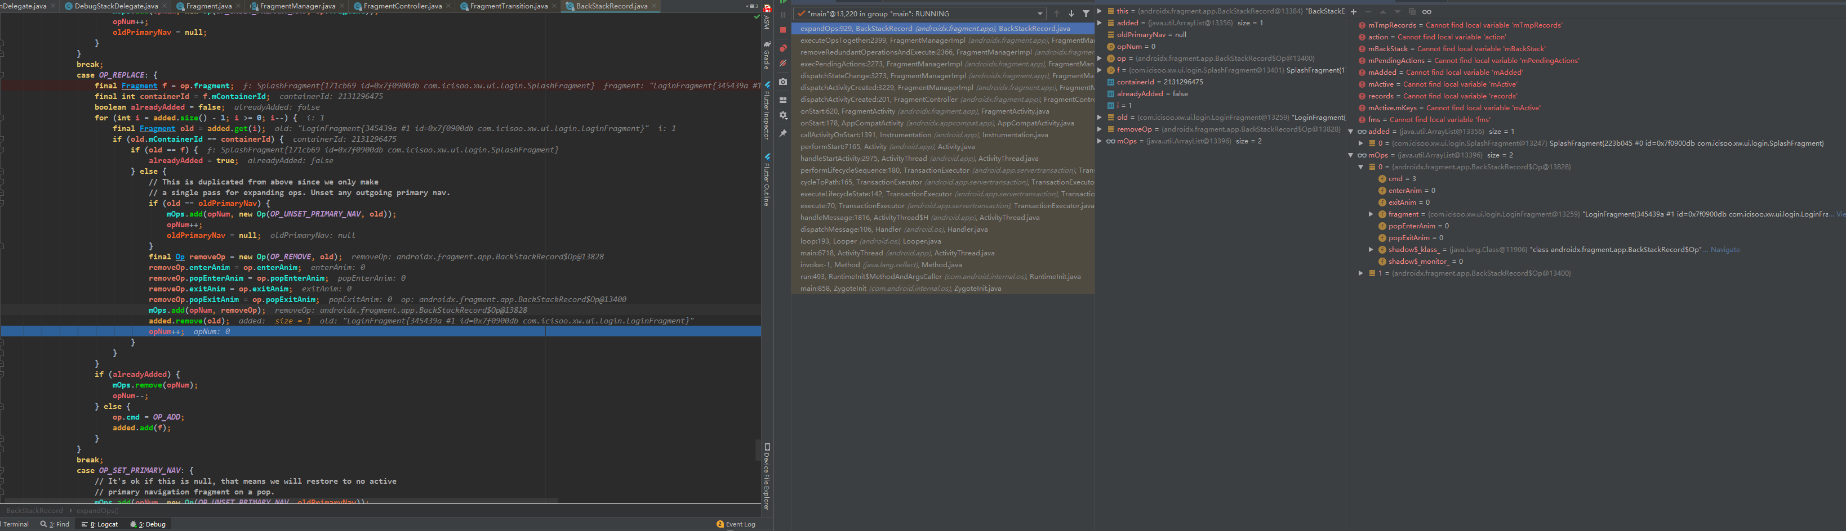
Task: Expand the 'mOps' node in Variables panel
Action: (1100, 141)
